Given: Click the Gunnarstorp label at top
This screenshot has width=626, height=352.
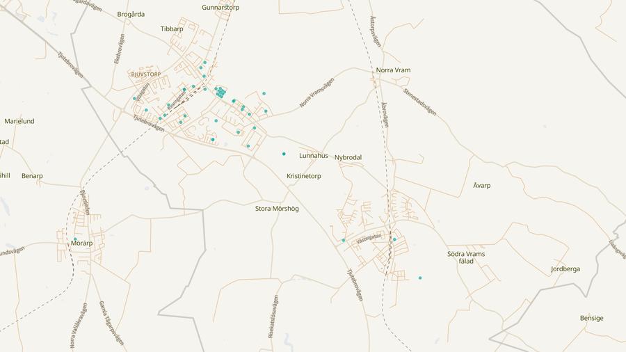Looking at the screenshot, I should tap(220, 8).
